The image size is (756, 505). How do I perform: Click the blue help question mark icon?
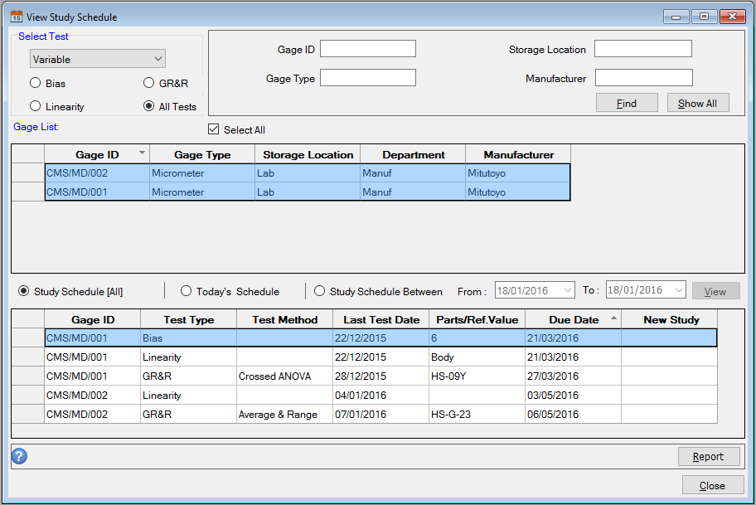tap(19, 456)
